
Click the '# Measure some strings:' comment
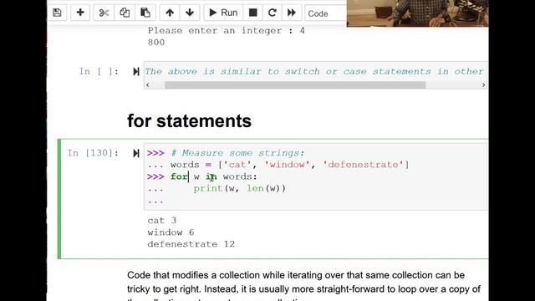click(x=237, y=153)
